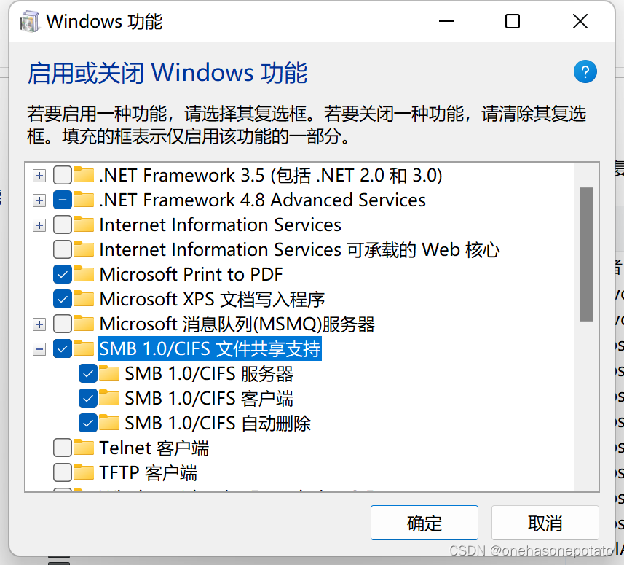
Task: Click the Windows Features title bar icon
Action: coord(30,22)
